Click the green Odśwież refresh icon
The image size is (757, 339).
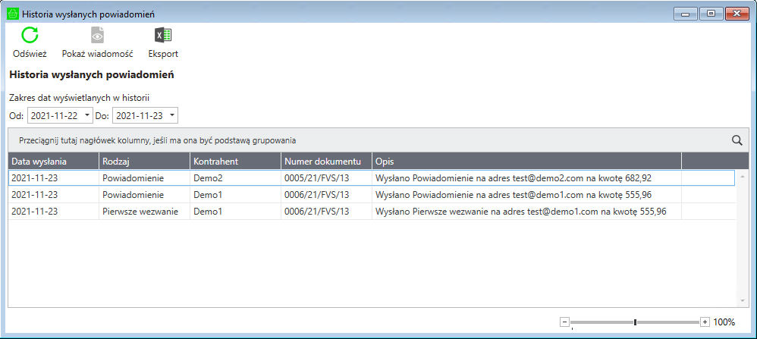(30, 35)
